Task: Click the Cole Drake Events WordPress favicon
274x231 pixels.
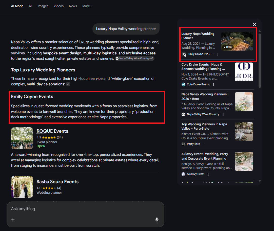Action: 183,85
